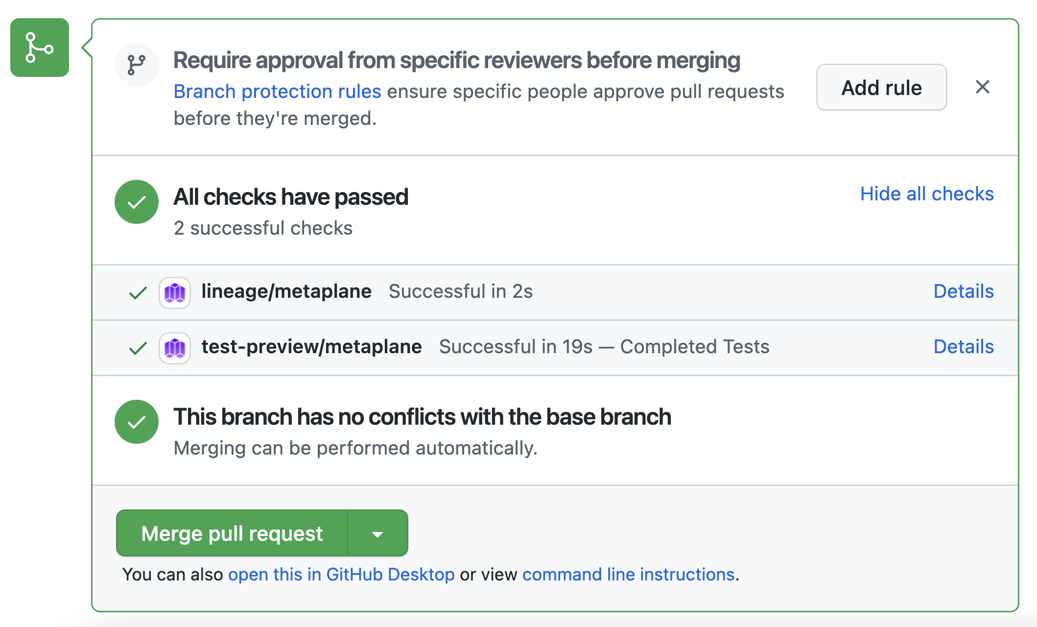Open the Branch protection rules link
1037x627 pixels.
click(277, 92)
